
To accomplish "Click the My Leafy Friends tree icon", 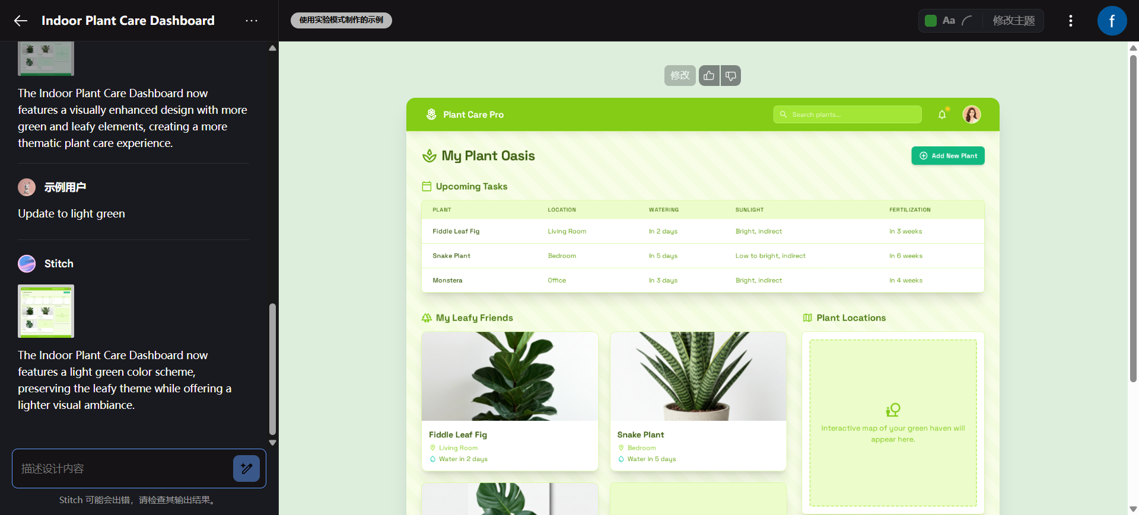I will 427,318.
